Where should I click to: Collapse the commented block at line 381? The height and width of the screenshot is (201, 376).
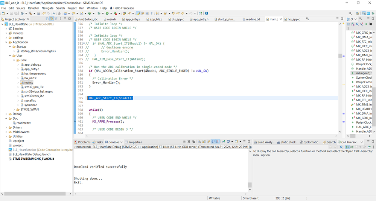coord(85,43)
